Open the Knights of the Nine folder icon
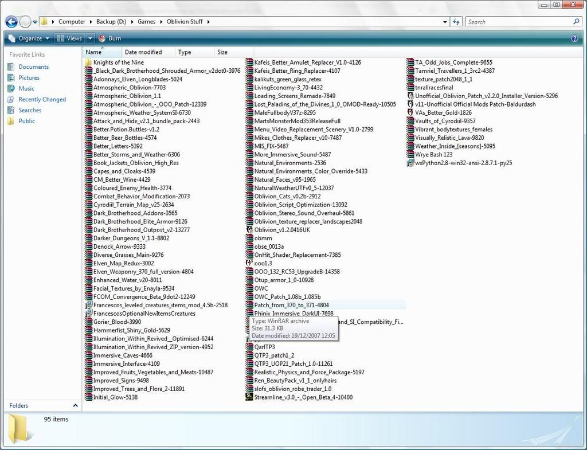The height and width of the screenshot is (450, 587). [88, 62]
